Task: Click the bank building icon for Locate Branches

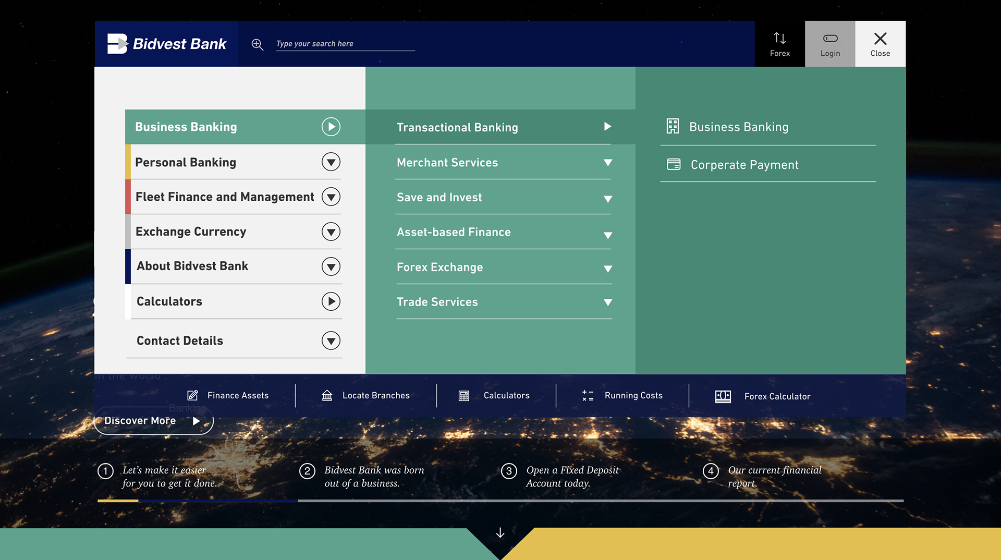Action: pos(327,395)
